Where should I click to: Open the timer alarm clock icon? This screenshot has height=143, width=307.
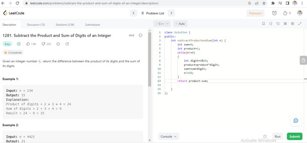point(274,13)
